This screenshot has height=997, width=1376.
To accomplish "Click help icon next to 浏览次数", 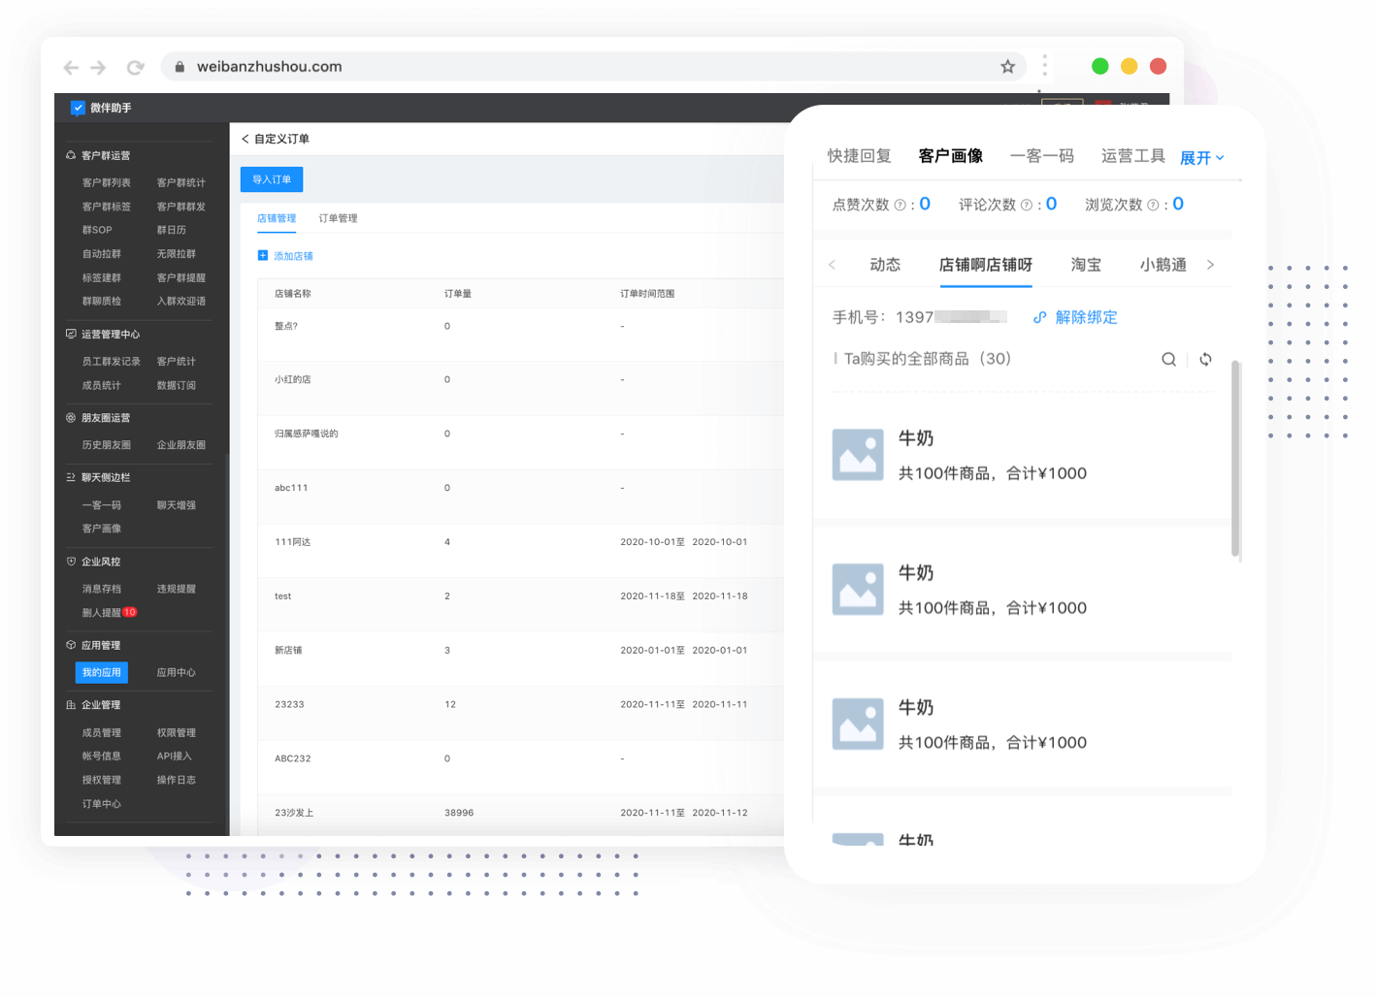I will (x=1153, y=205).
